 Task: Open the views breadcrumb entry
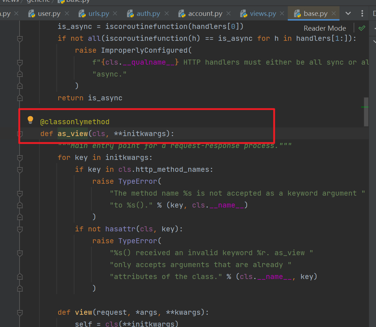pyautogui.click(x=11, y=1)
